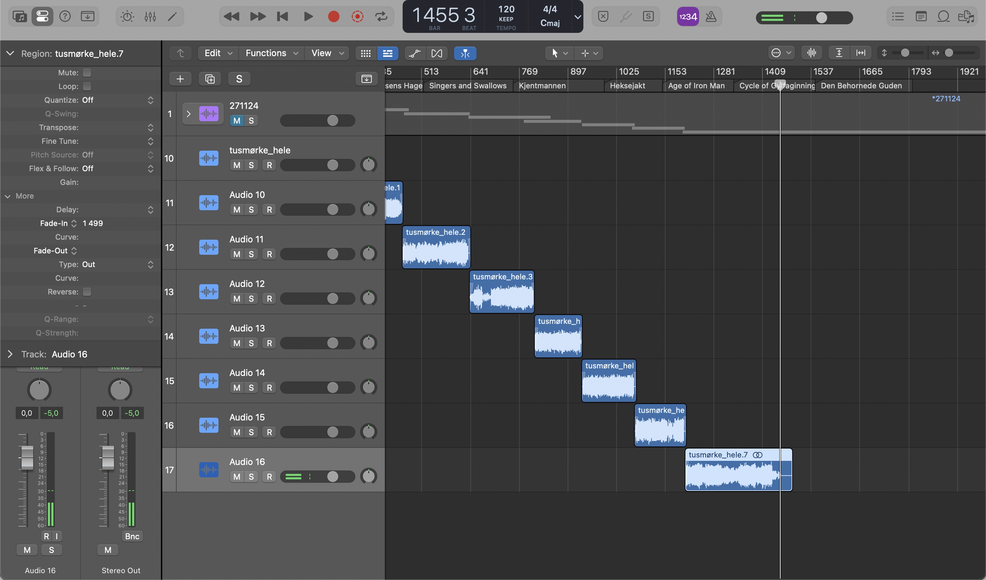Toggle Cycle mode in transport
Image resolution: width=986 pixels, height=580 pixels.
pyautogui.click(x=381, y=16)
